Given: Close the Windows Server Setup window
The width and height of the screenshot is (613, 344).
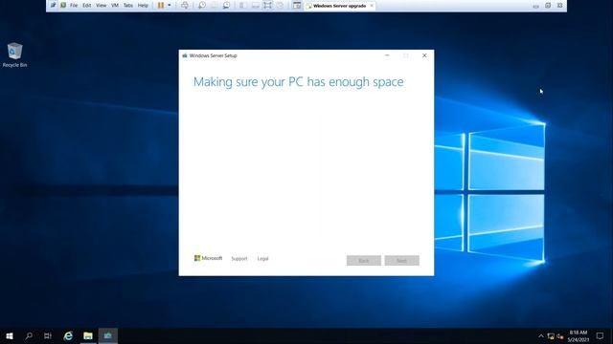Looking at the screenshot, I should (x=424, y=55).
